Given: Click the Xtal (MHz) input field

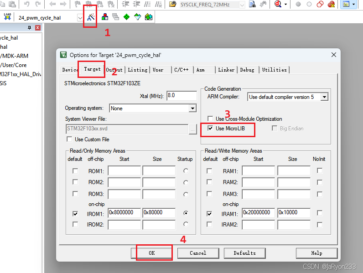Looking at the screenshot, I should pyautogui.click(x=182, y=95).
